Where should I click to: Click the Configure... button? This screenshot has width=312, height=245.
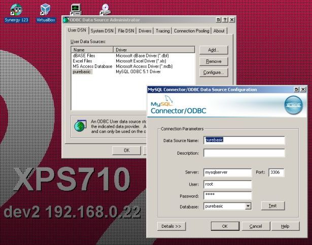[214, 73]
